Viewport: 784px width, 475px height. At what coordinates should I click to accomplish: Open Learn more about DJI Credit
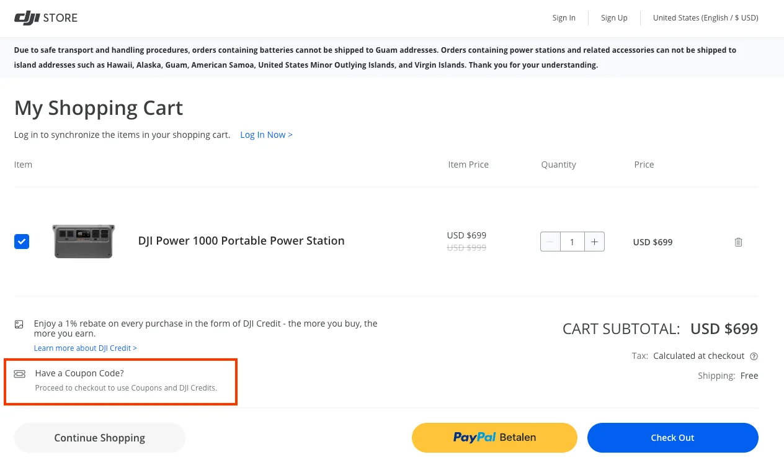coord(85,348)
